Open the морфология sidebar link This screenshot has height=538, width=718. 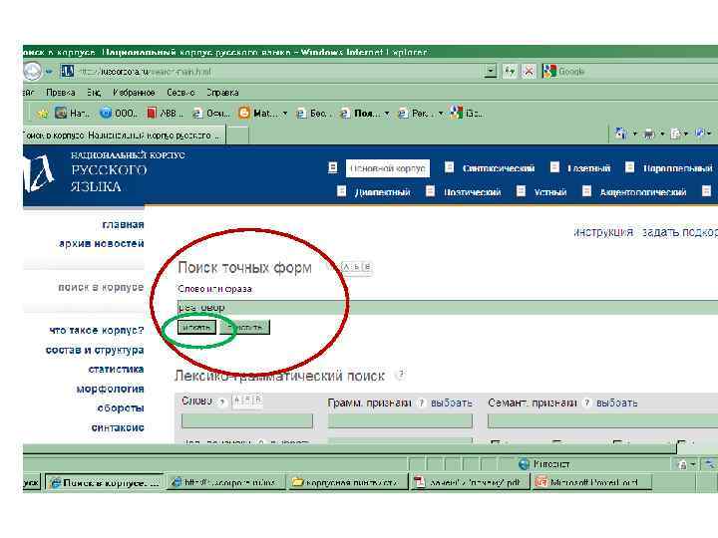pos(110,389)
